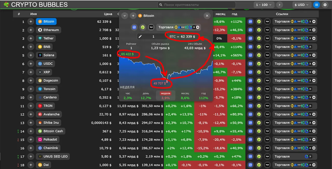This screenshot has height=169, width=332.
Task: Go to next page with arrow button
Action: point(279,5)
